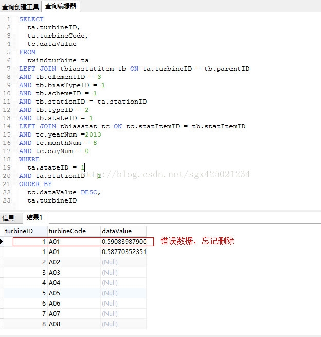Click ta.turbineID on line 23

coord(52,200)
